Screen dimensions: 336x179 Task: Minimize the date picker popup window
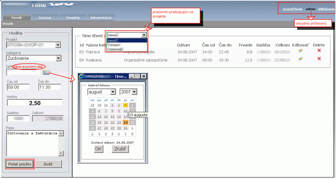coord(132,76)
